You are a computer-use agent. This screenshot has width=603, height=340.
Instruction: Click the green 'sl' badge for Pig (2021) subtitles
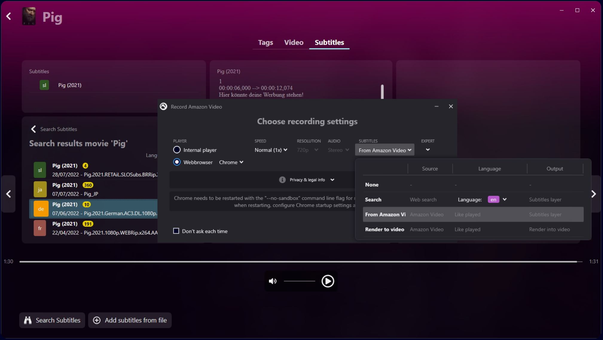coord(44,85)
